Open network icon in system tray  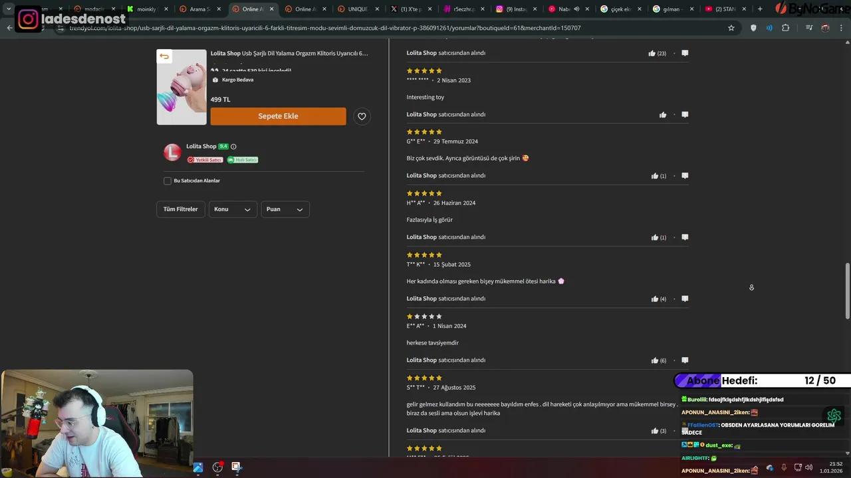(x=798, y=467)
